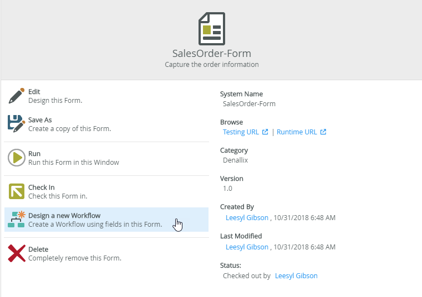Click the Design a new Workflow icon
422x297 pixels.
click(x=17, y=220)
